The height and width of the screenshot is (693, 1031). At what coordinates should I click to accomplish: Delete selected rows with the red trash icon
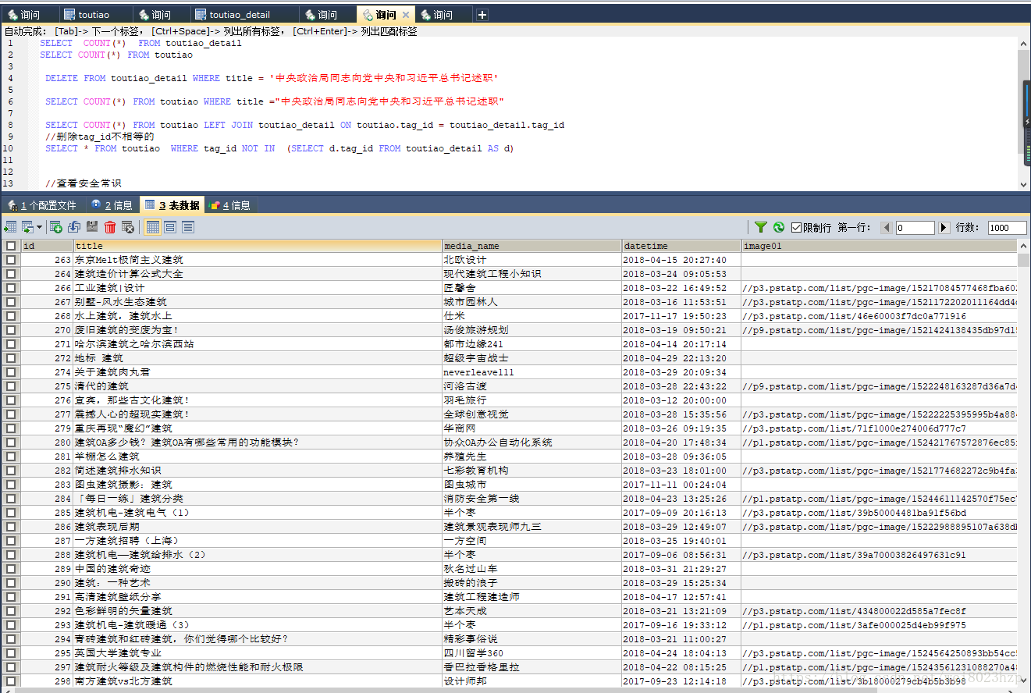(x=110, y=227)
